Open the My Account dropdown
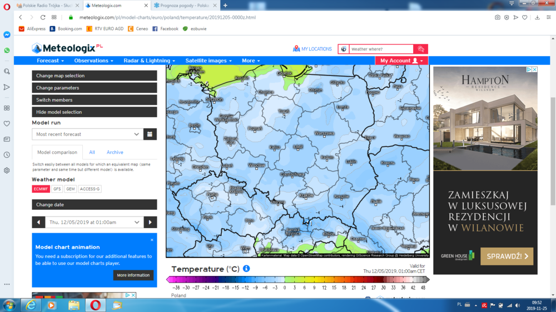 [x=401, y=61]
